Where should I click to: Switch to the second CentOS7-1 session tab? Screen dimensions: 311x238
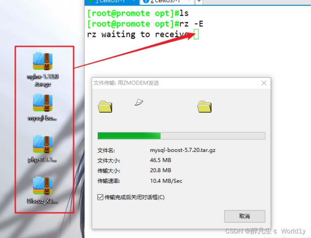[167, 2]
